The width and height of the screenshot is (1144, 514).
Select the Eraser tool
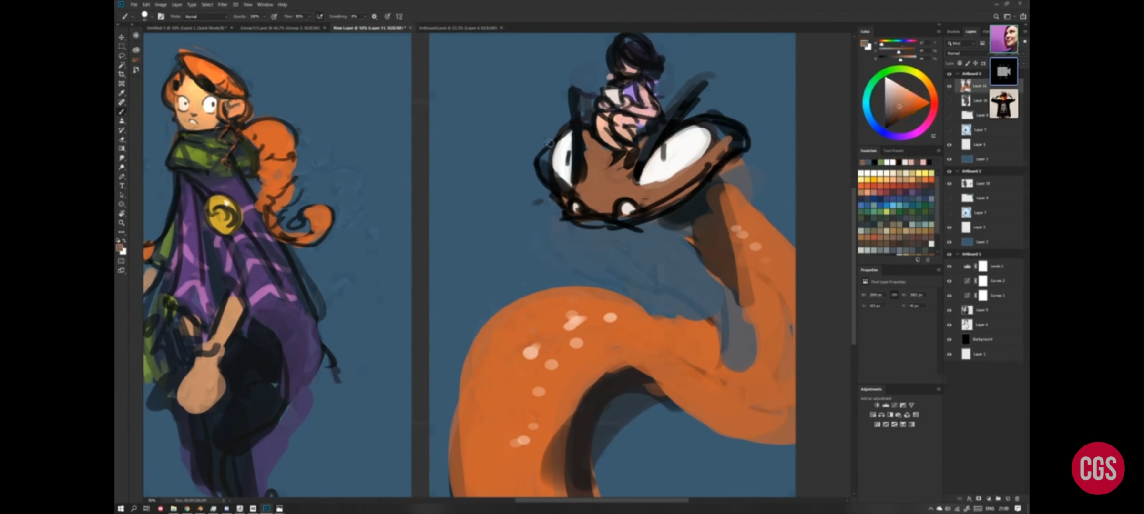pyautogui.click(x=122, y=139)
